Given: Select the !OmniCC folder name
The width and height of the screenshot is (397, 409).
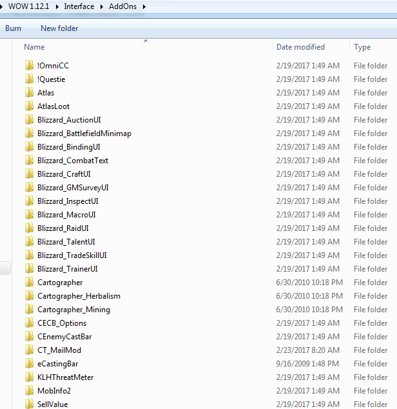Looking at the screenshot, I should pos(53,65).
